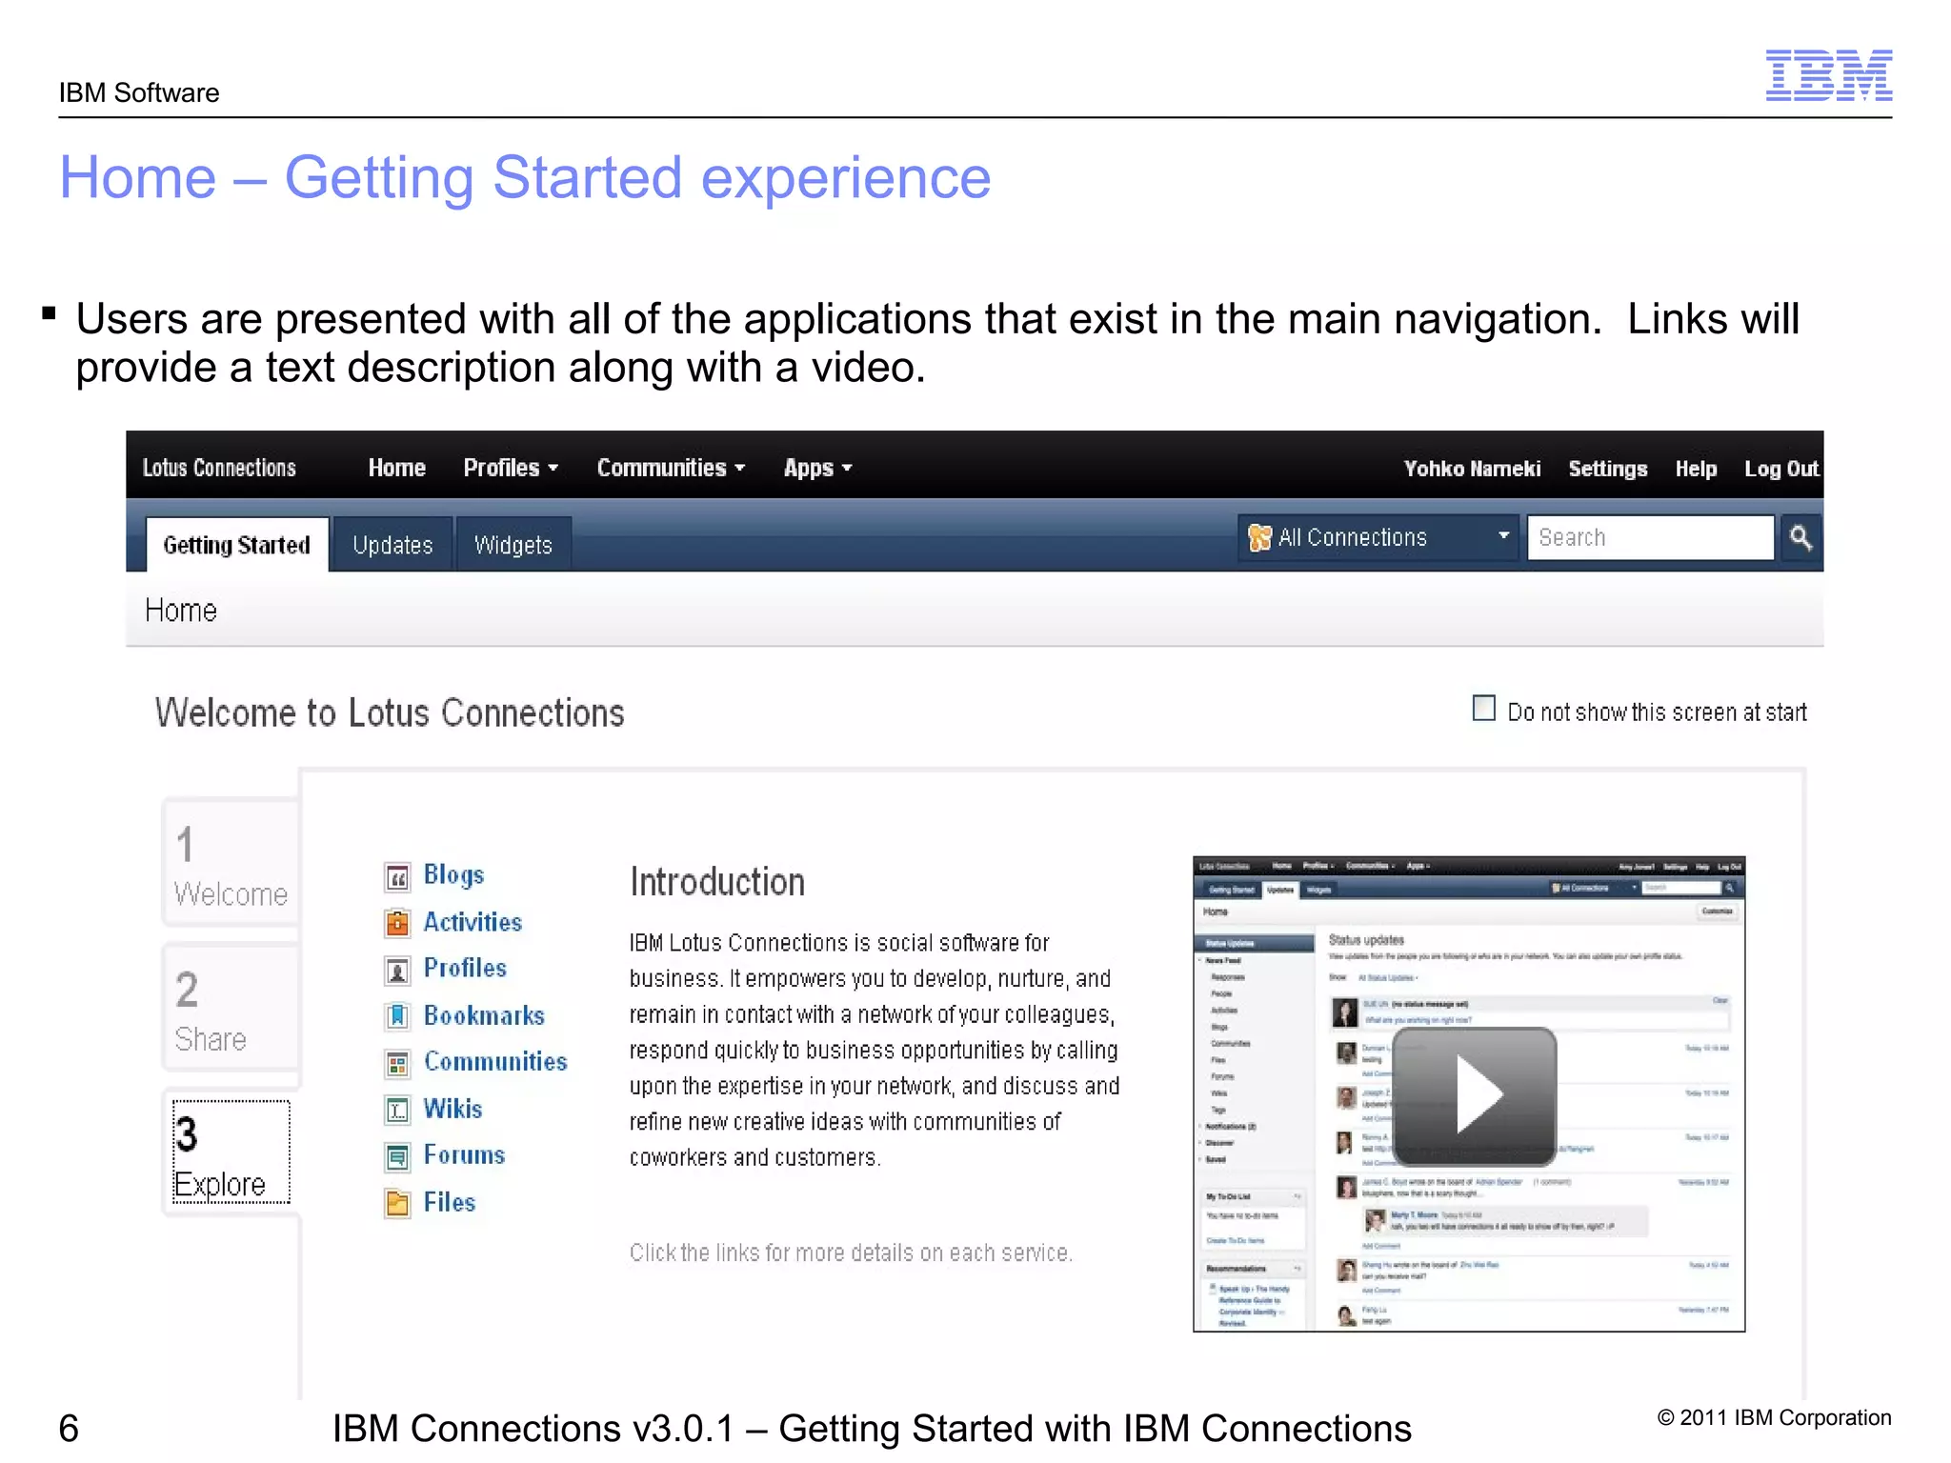Open the All Connections search scope dropdown
Viewport: 1951px width, 1463px height.
tap(1378, 537)
